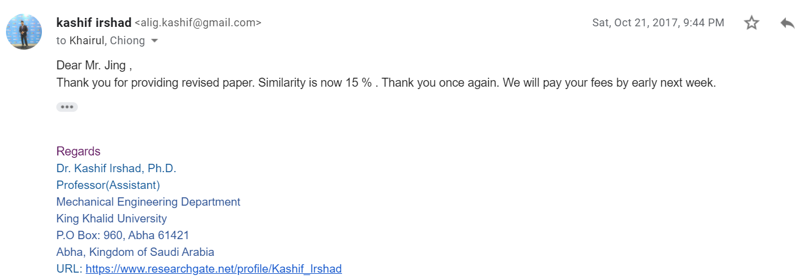The height and width of the screenshot is (278, 808).
Task: Open the ResearchGate profile link
Action: tap(213, 269)
